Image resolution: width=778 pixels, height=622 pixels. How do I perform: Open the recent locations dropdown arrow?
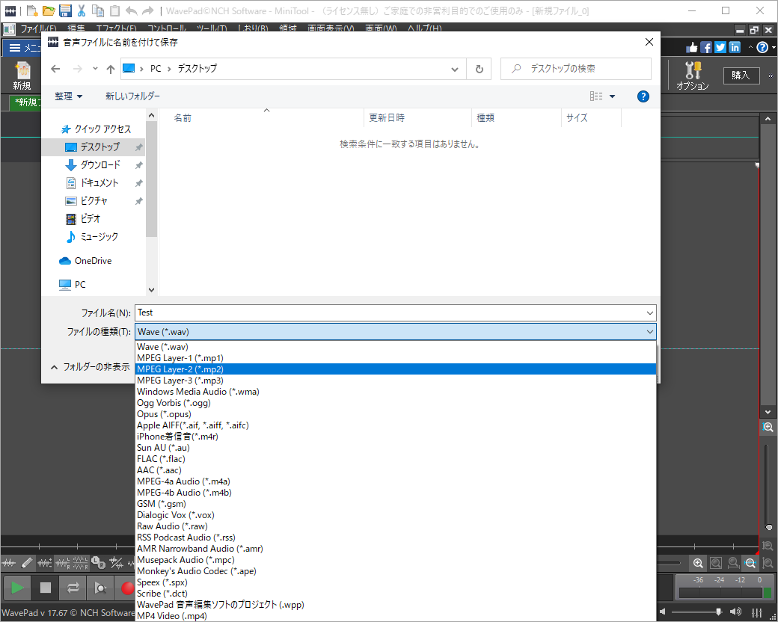click(95, 69)
